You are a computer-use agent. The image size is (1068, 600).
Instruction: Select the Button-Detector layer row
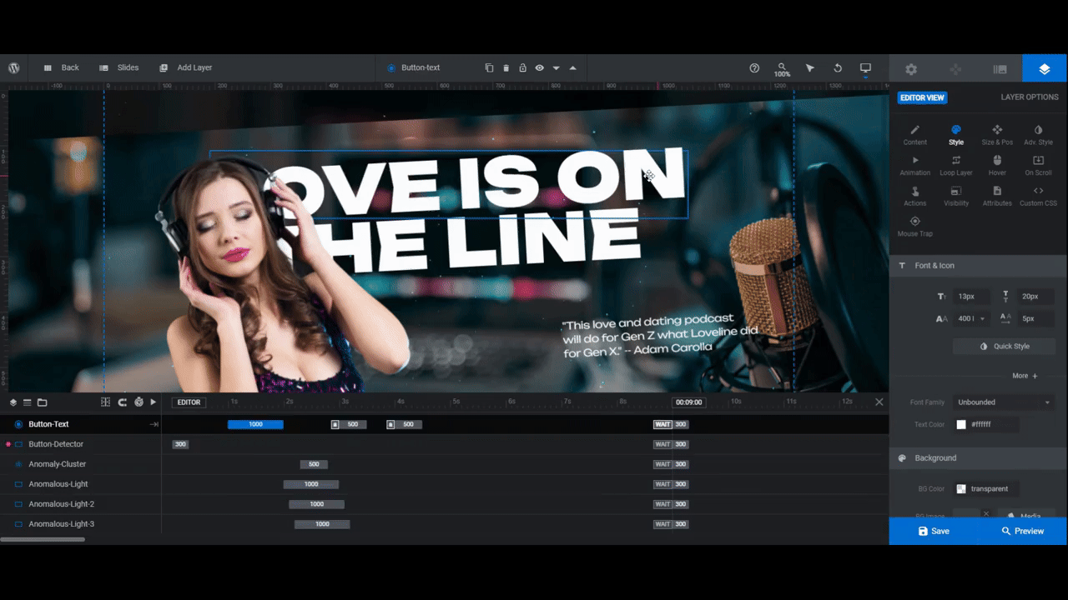coord(81,444)
